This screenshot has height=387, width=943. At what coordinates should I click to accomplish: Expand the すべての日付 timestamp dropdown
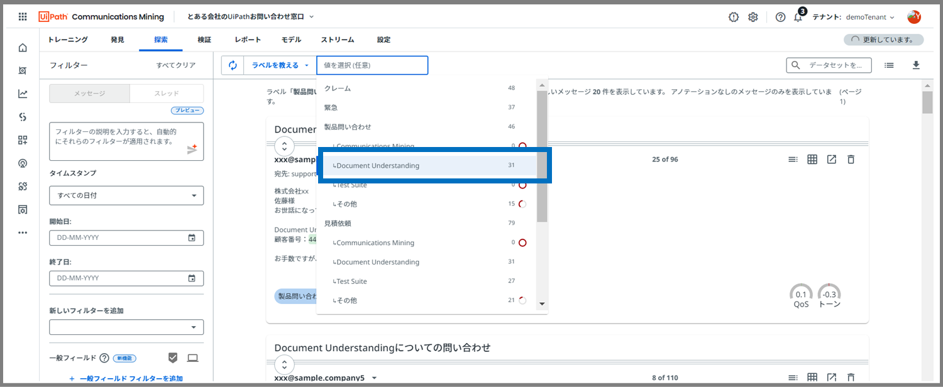coord(126,195)
